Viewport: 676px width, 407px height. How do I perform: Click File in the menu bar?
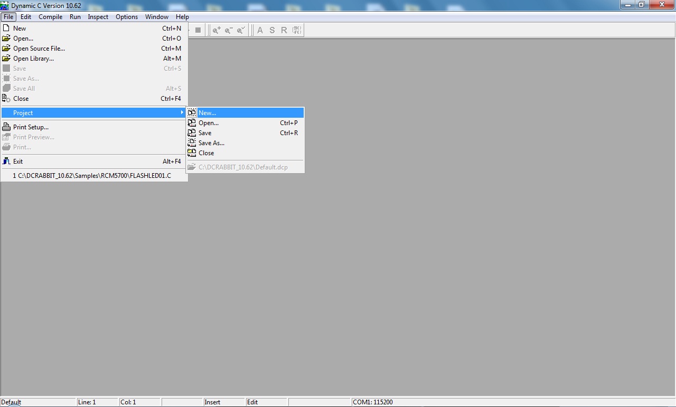pyautogui.click(x=8, y=17)
